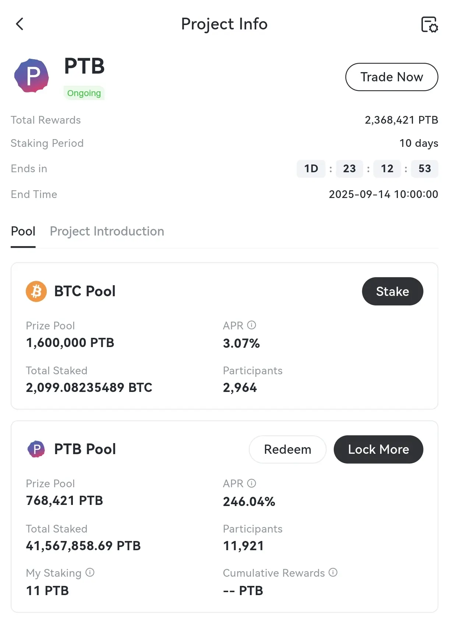Show APR info for PTB Pool
449x626 pixels.
point(252,483)
